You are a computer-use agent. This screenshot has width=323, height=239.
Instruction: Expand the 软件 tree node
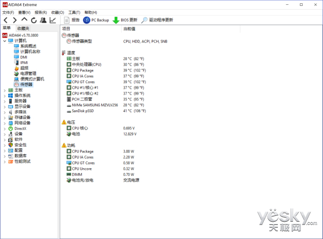click(5, 140)
